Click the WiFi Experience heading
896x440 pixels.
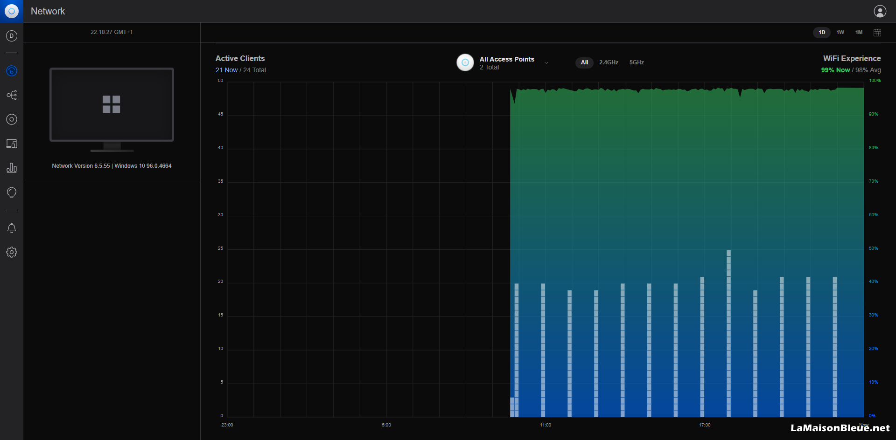tap(852, 58)
